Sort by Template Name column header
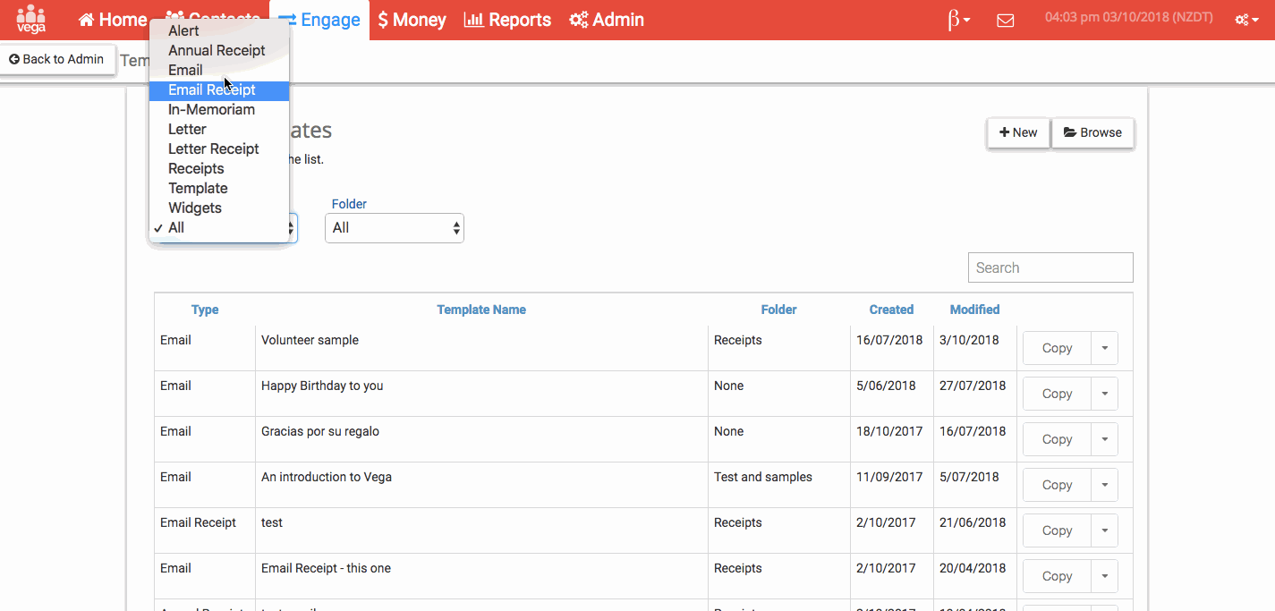The height and width of the screenshot is (611, 1275). coord(481,310)
